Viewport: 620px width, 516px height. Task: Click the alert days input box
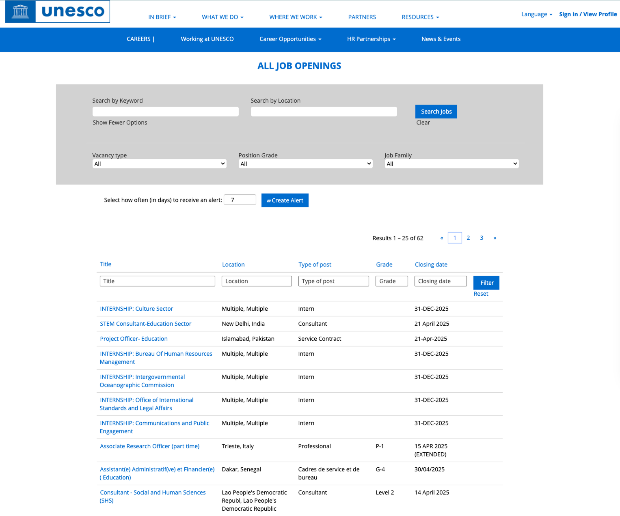[x=240, y=200]
